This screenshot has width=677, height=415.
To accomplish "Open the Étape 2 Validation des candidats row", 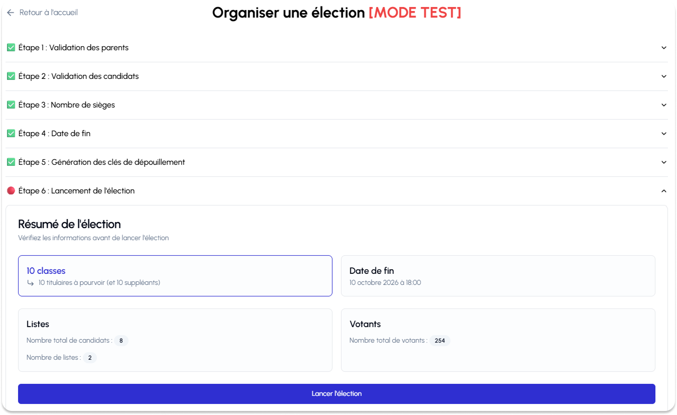I will tap(337, 76).
